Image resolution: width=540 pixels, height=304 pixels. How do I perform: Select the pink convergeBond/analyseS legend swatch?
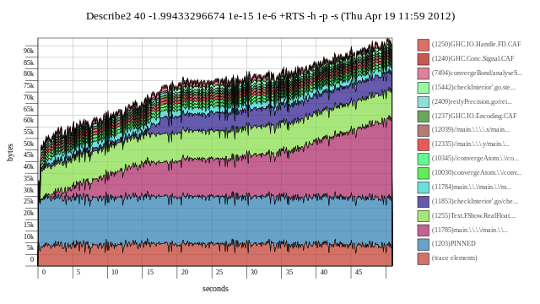tap(424, 73)
